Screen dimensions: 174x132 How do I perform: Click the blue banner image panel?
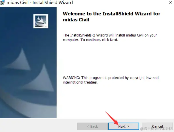[x=28, y=62]
